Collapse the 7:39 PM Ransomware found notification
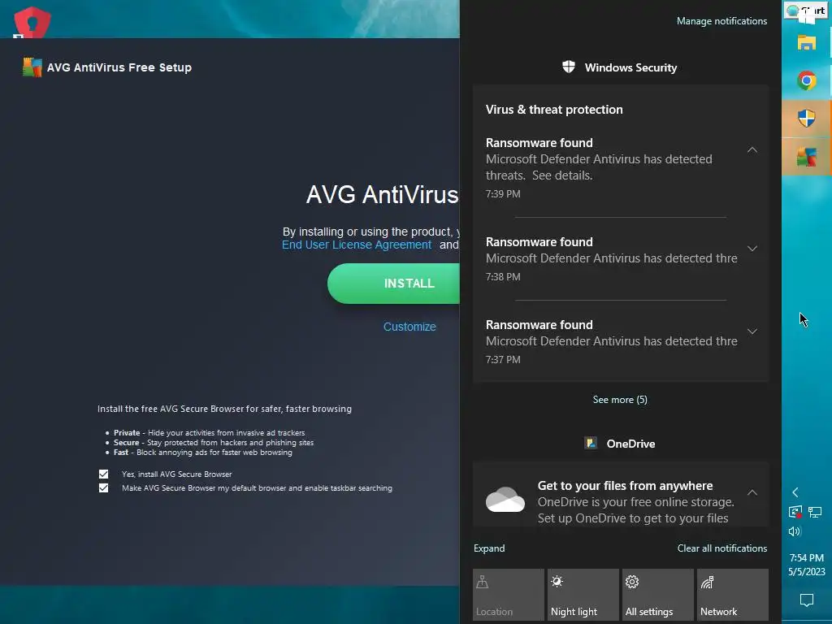Viewport: 832px width, 624px height. (x=752, y=150)
